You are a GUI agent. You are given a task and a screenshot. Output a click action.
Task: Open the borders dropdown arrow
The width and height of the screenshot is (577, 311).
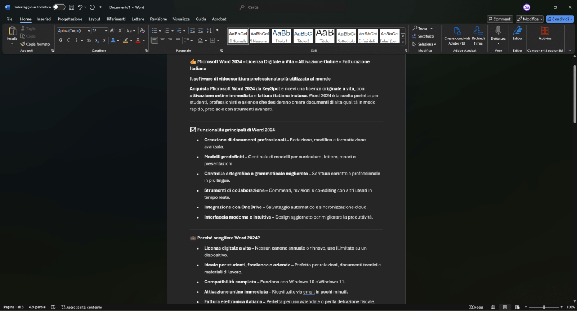pos(218,41)
